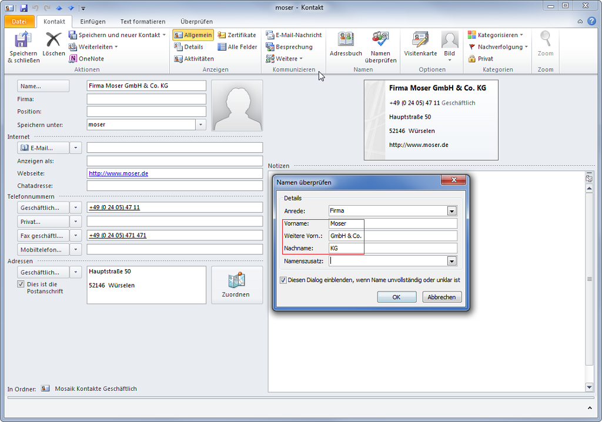The width and height of the screenshot is (602, 422).
Task: Click the Nachname field containing KG
Action: 393,248
